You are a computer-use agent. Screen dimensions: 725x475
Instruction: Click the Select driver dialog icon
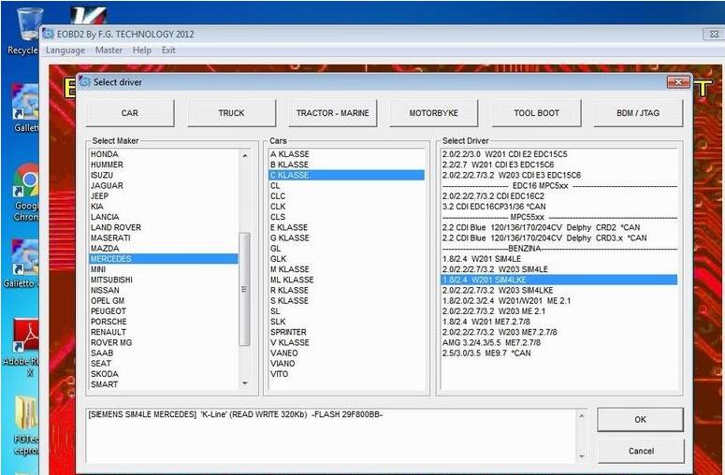coord(85,81)
